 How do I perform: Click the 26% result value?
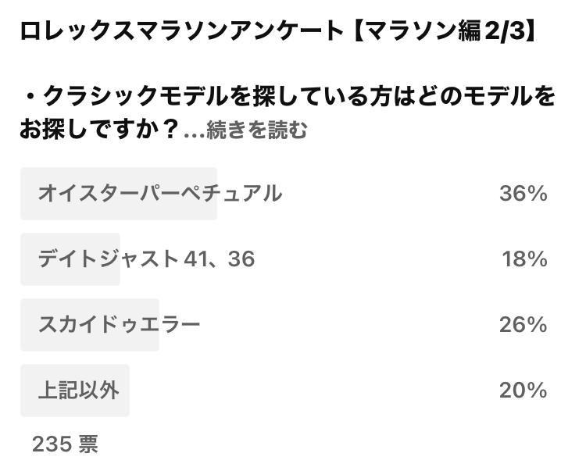pyautogui.click(x=523, y=325)
